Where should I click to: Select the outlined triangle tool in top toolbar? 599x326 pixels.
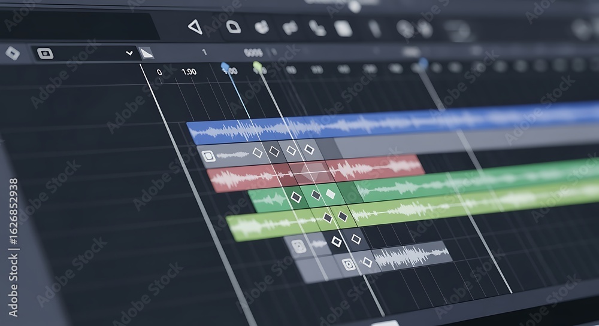[x=195, y=27]
